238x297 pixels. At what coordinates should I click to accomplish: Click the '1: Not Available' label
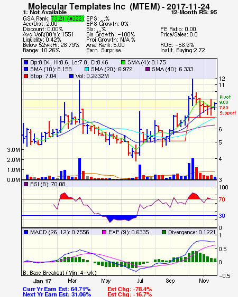[44, 12]
